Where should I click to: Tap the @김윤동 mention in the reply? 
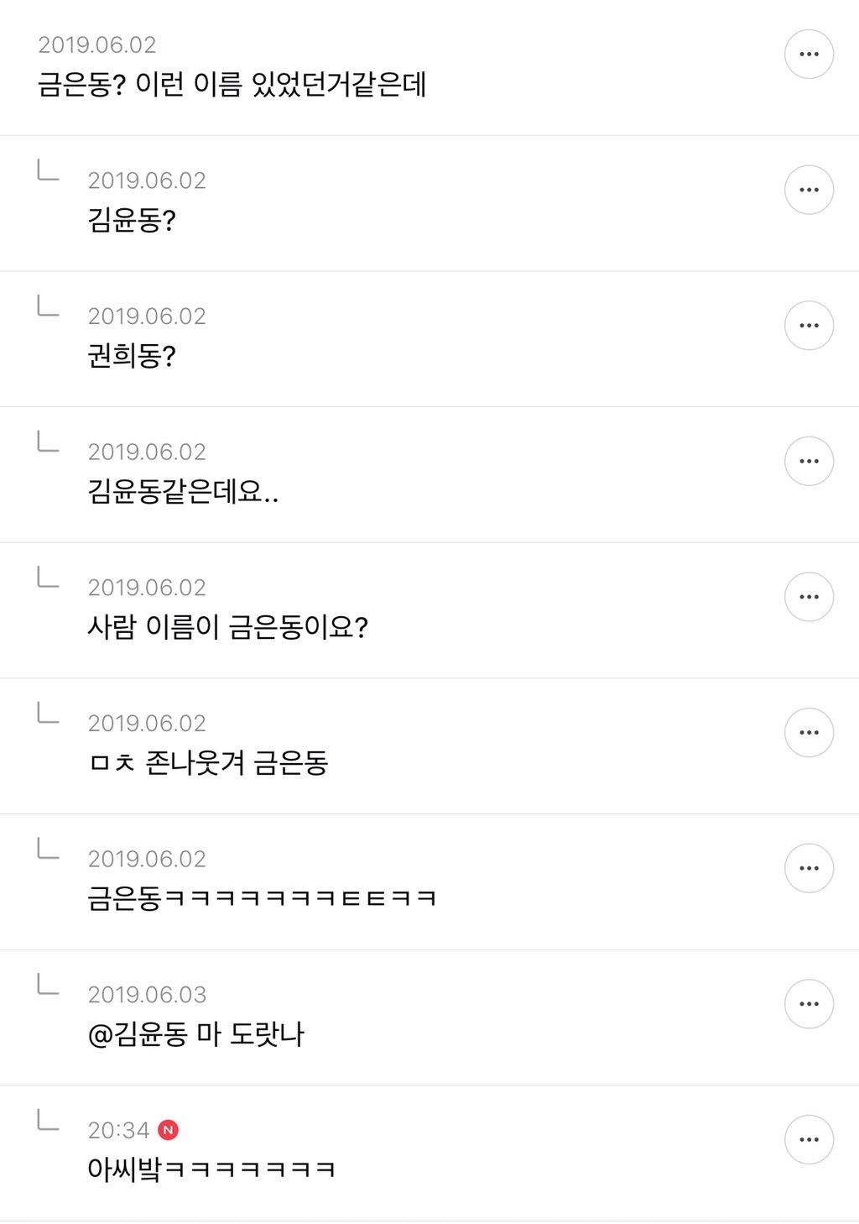click(x=138, y=1034)
